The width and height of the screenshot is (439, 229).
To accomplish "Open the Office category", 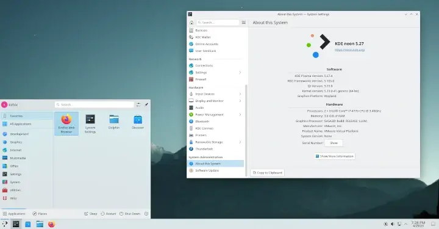I will (x=27, y=166).
